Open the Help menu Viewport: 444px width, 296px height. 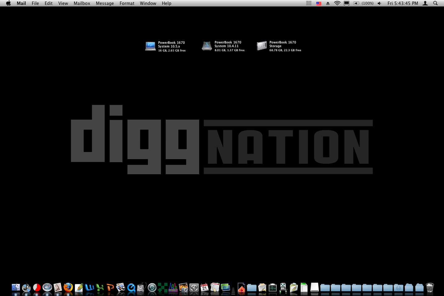pyautogui.click(x=166, y=3)
